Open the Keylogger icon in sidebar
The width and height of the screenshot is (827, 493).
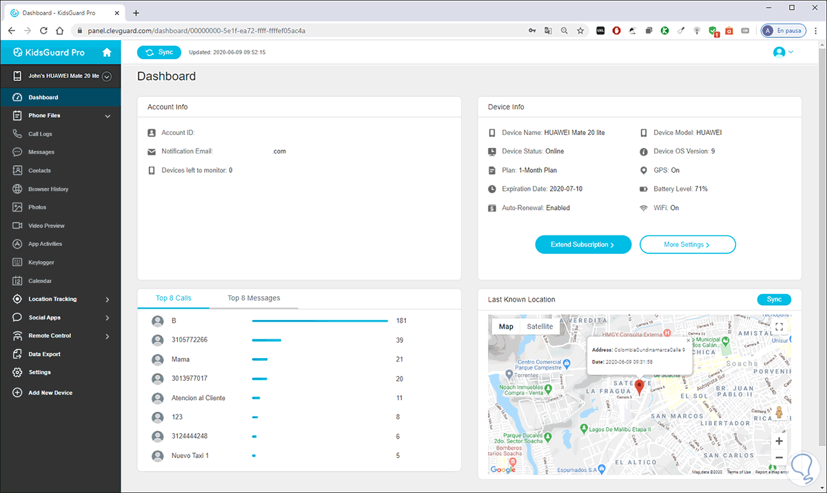18,262
